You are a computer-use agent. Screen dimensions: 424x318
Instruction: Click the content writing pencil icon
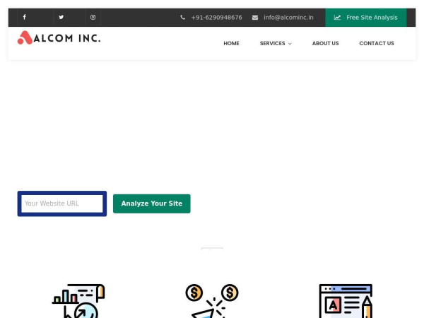pos(345,301)
